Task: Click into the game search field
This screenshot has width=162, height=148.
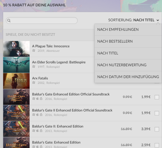Action: click(42, 21)
